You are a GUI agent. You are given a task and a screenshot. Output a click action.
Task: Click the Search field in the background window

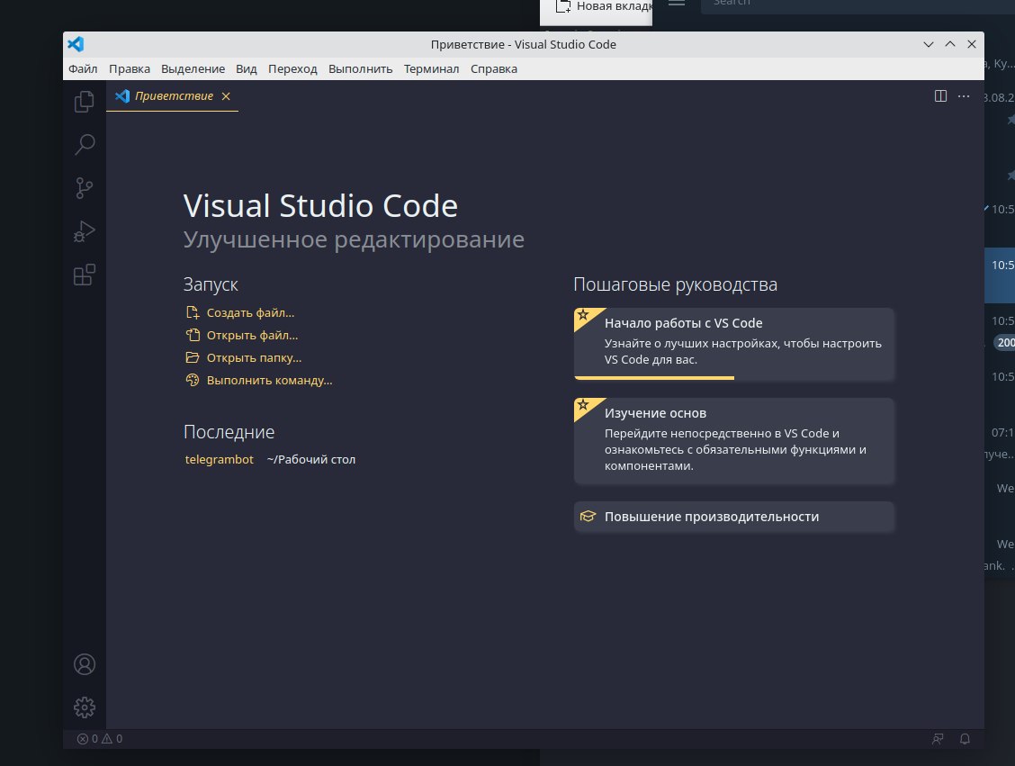858,4
